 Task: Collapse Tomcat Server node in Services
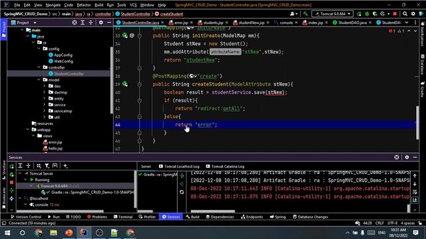20,173
